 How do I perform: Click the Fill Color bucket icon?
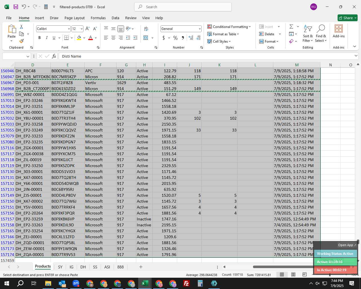point(79,38)
